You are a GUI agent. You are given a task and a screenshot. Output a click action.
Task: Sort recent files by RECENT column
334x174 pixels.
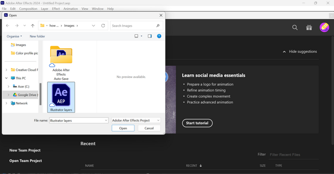[x=194, y=165]
